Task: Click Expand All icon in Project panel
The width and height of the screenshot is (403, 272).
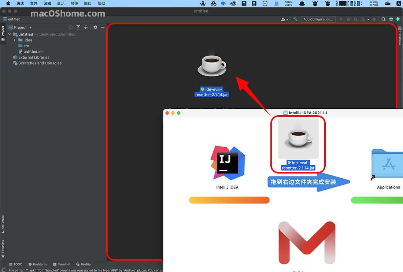Action: click(x=78, y=27)
